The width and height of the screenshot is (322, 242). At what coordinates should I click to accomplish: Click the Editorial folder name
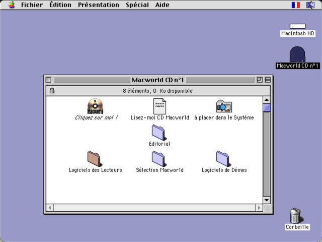click(x=159, y=144)
